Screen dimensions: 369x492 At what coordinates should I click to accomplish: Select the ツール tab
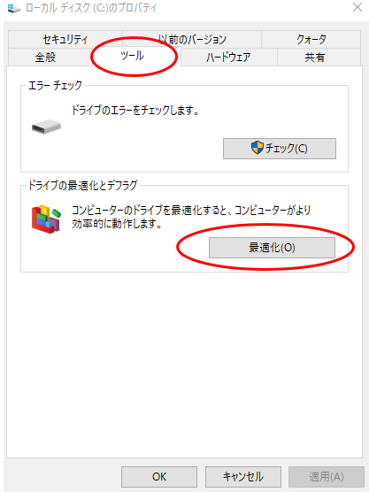point(133,56)
